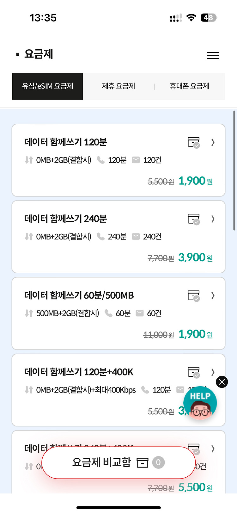237x514 pixels.
Task: Open the 데이터 함께쓰기 120분 plan title
Action: coord(66,142)
